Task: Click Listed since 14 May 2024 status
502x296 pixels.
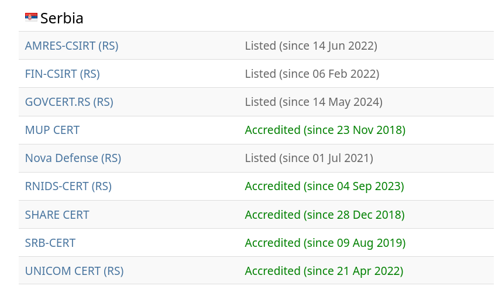Action: pos(314,102)
